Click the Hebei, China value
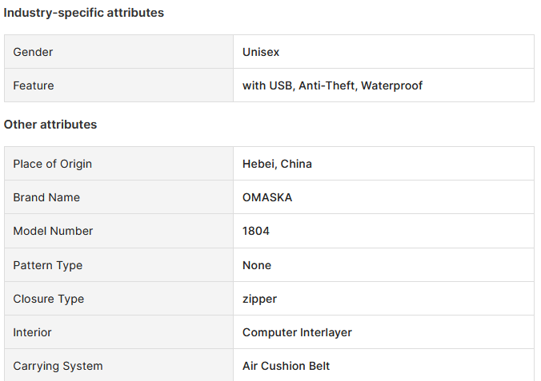541x381 pixels. 277,164
